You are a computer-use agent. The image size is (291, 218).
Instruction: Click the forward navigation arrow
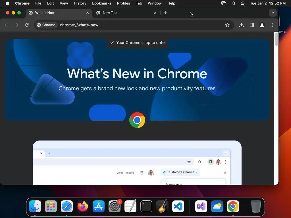[16, 25]
